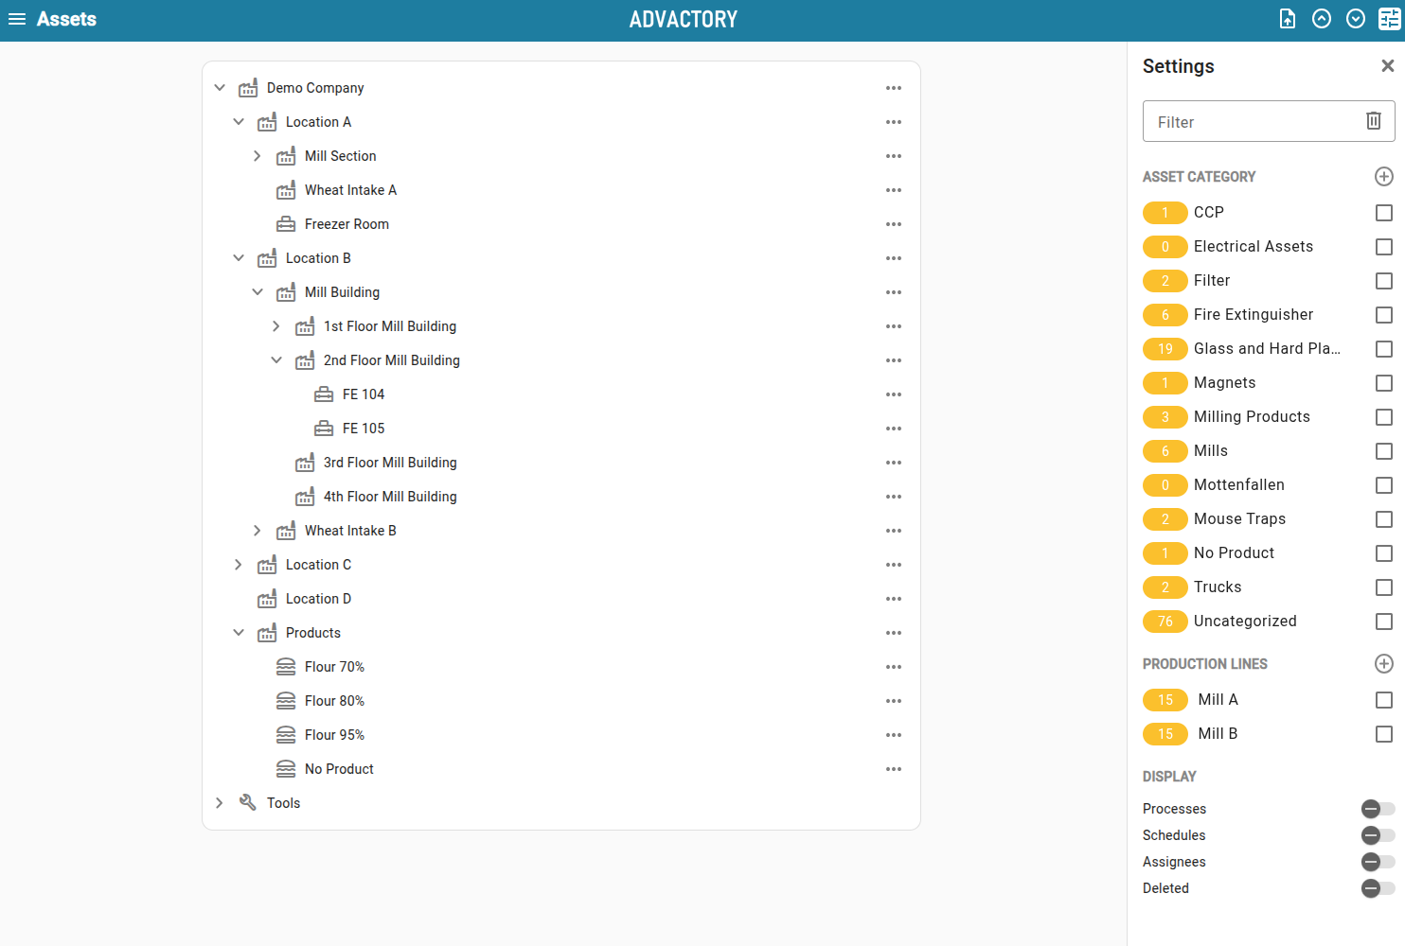Check the Fire Extinguisher category checkbox
Viewport: 1405px width, 946px height.
(x=1383, y=315)
